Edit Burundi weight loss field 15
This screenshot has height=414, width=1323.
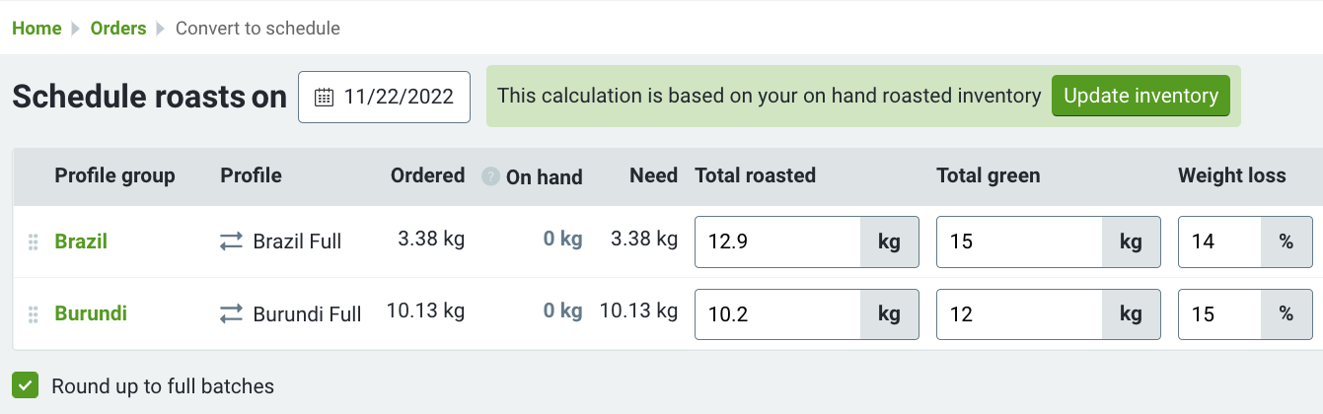point(1220,314)
